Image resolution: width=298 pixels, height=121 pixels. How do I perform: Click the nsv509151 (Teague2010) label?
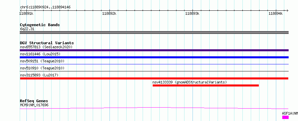coord(42,61)
